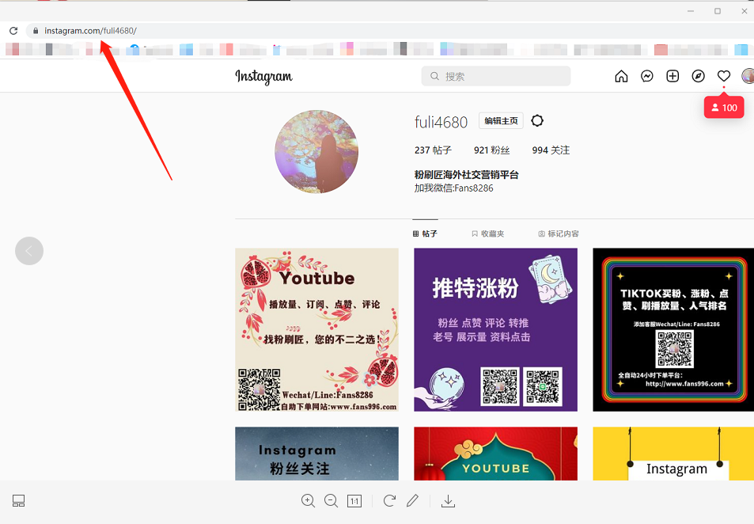Switch to the 帖子 posts tab
Screen dimensions: 754x524
(425, 234)
